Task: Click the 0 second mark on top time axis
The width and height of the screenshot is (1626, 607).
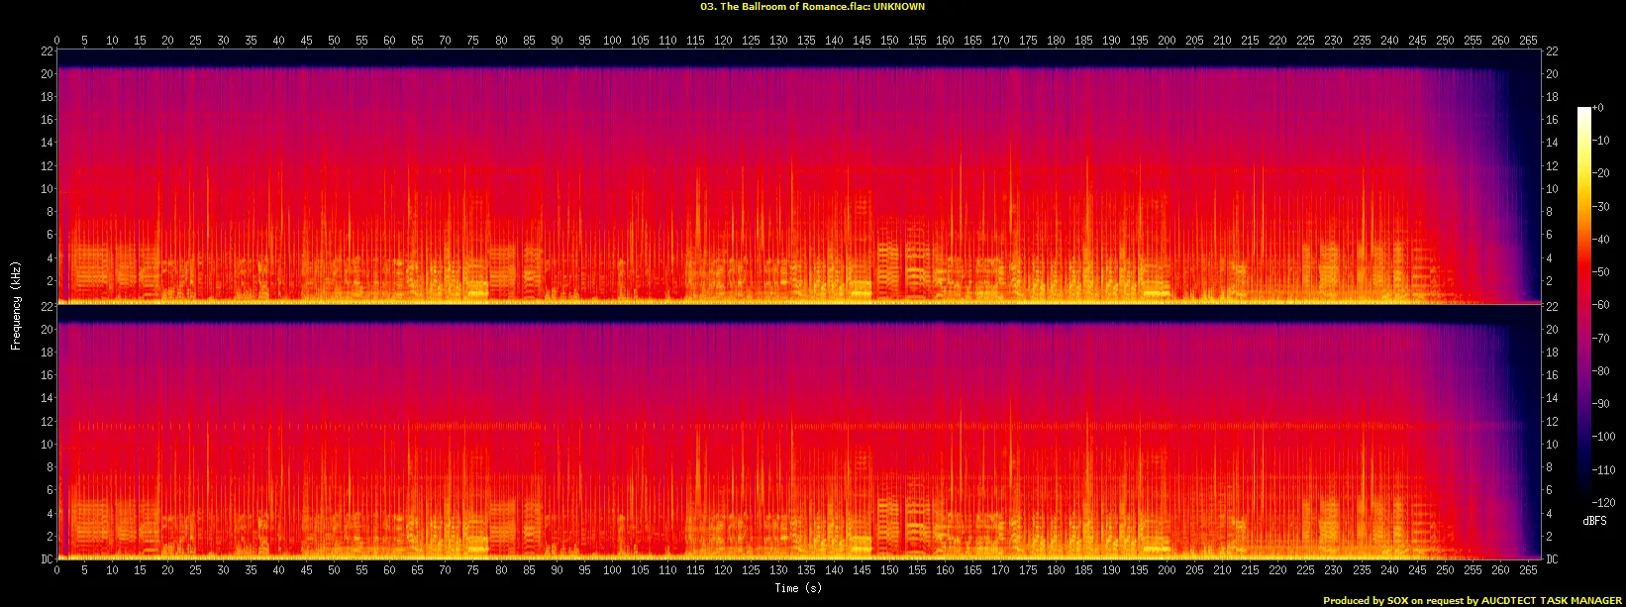Action: click(57, 41)
